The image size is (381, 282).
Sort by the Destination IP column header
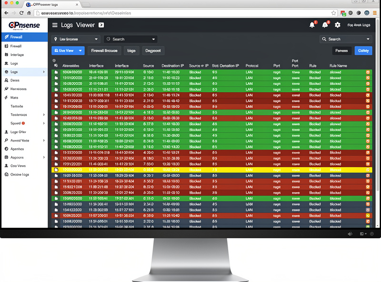coord(173,66)
